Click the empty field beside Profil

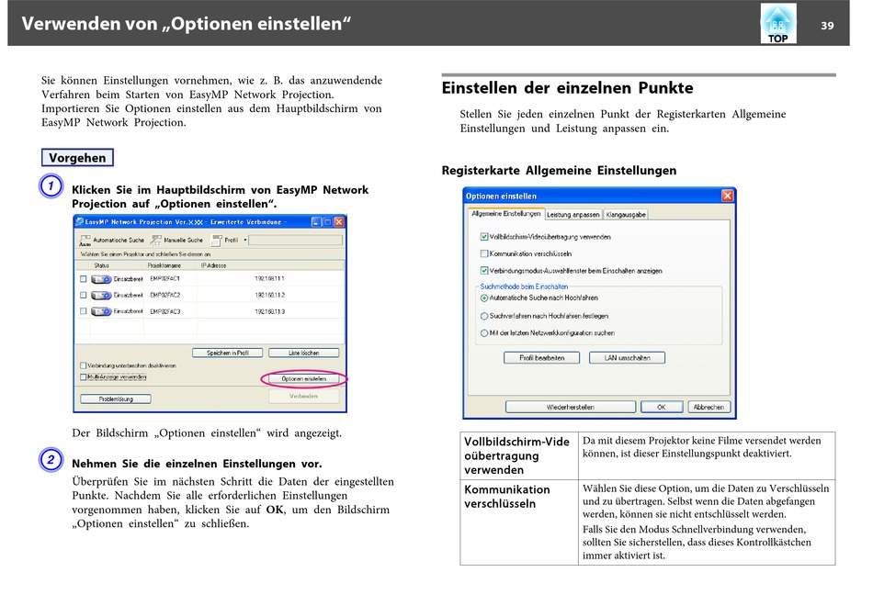pos(295,240)
